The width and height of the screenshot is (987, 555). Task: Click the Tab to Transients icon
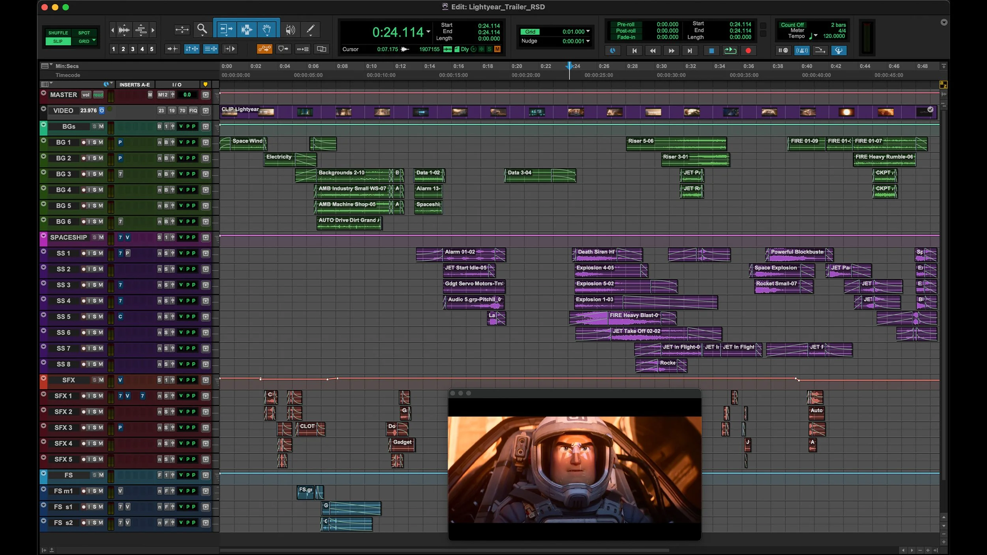(x=173, y=49)
